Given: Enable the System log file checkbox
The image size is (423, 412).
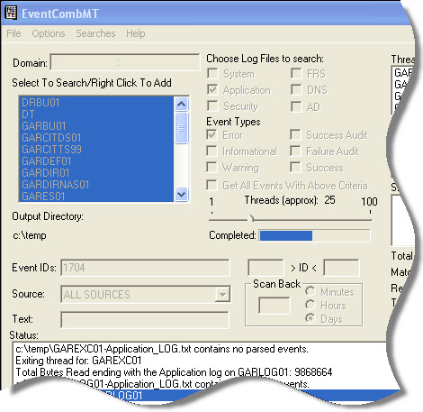Looking at the screenshot, I should (x=212, y=73).
